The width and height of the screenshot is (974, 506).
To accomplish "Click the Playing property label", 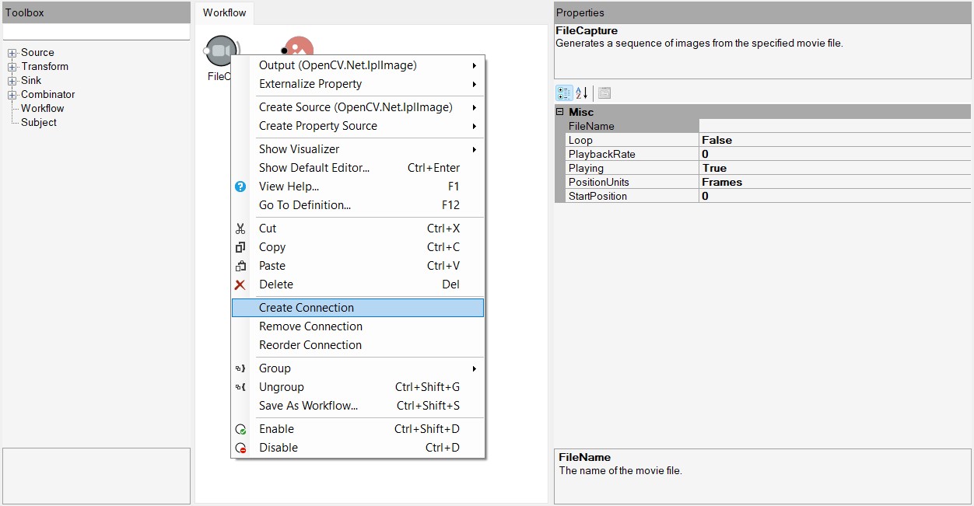I will (586, 168).
